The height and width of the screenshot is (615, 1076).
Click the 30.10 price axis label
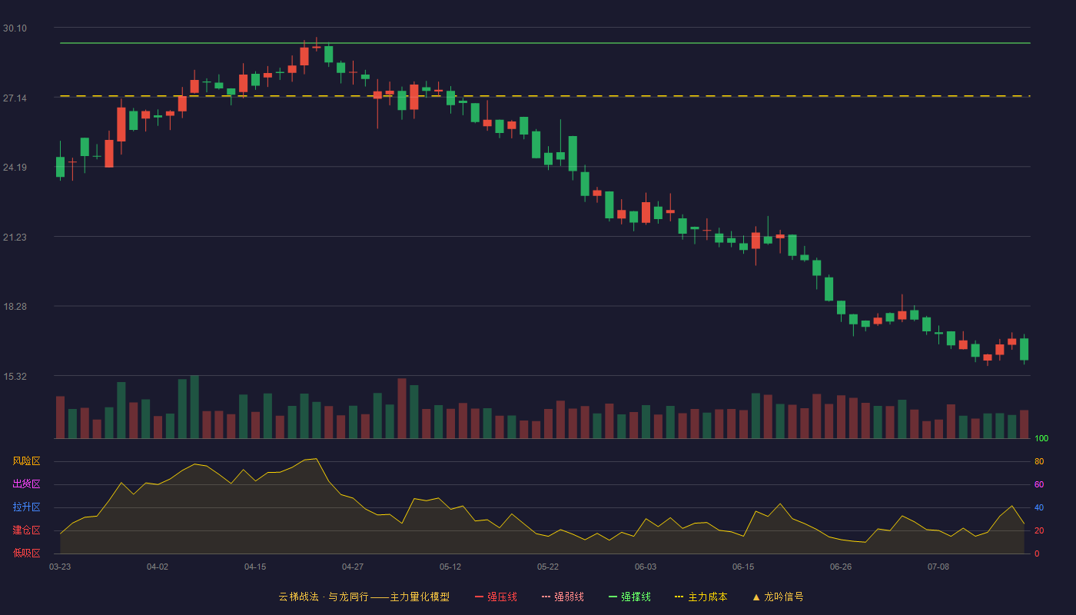[15, 28]
